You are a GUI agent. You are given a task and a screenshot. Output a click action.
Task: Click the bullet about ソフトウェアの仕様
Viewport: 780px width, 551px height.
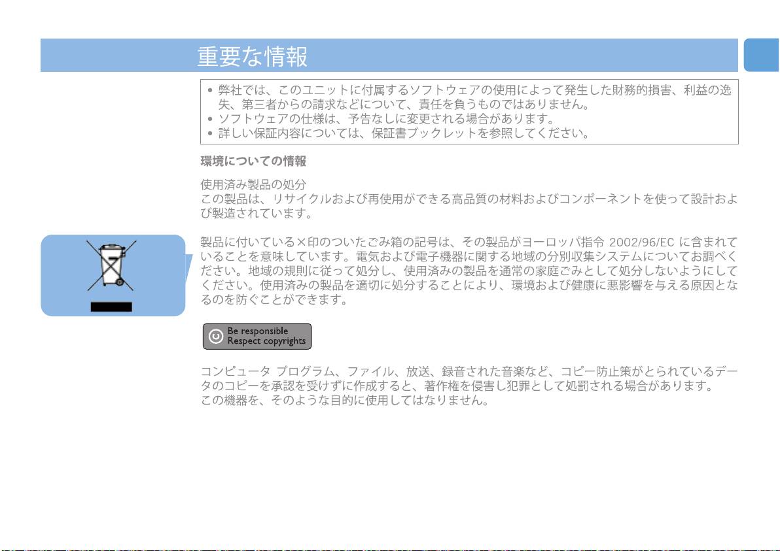pyautogui.click(x=386, y=119)
